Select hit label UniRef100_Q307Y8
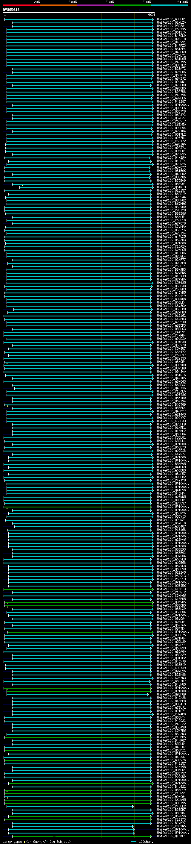 171,111
